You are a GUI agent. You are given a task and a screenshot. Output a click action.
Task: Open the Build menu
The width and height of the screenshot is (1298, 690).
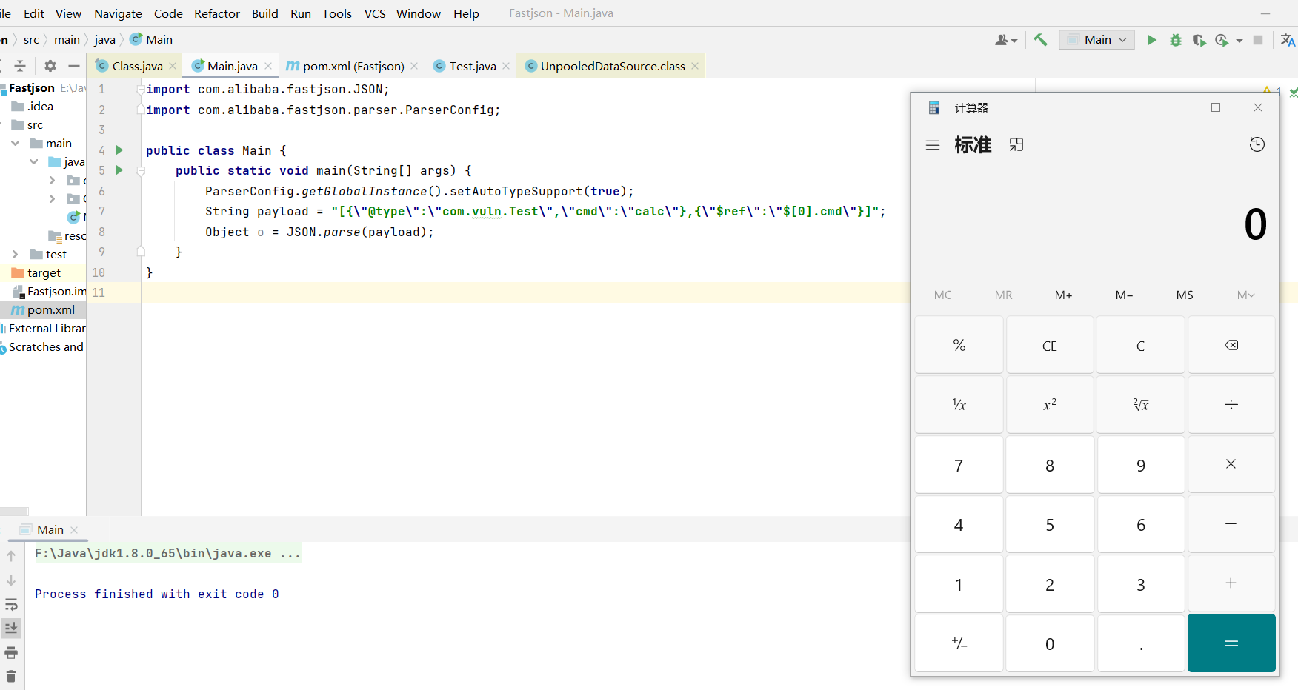pos(264,13)
